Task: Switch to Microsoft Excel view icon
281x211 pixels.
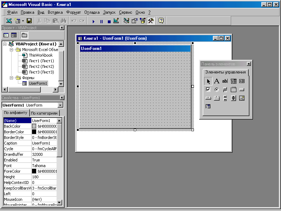Action: 9,21
